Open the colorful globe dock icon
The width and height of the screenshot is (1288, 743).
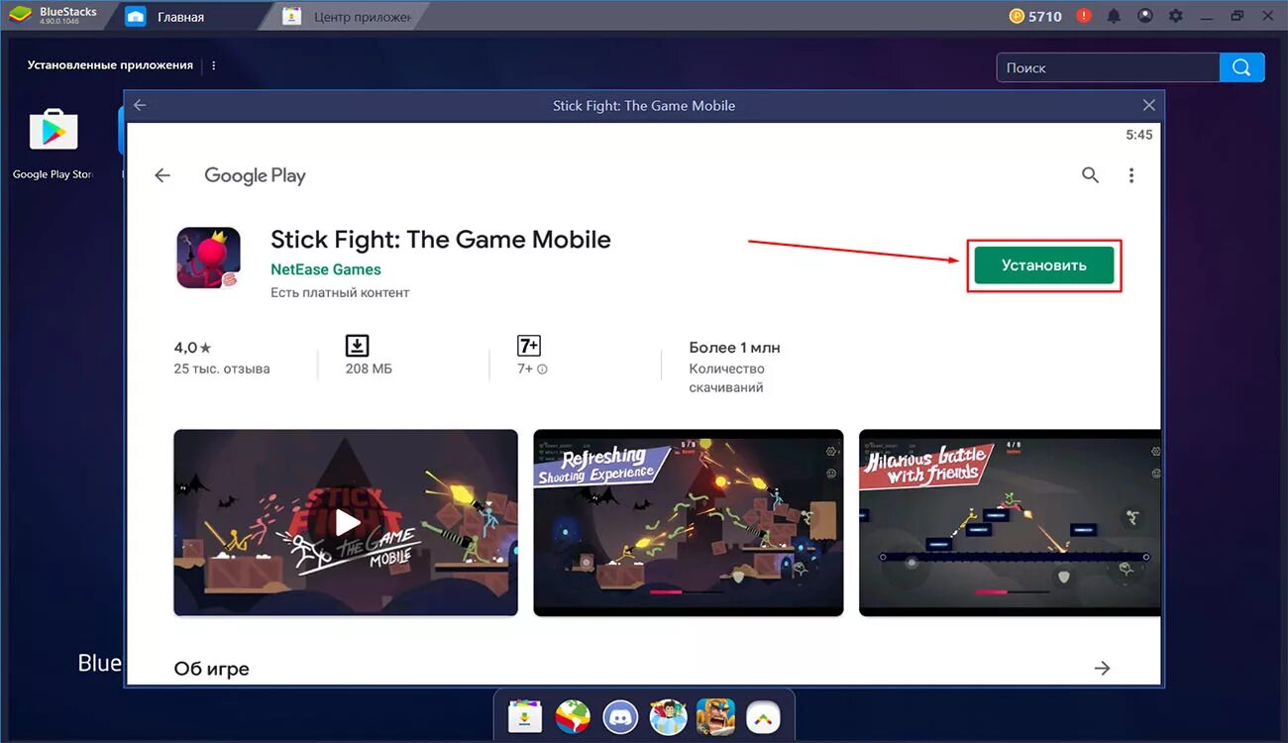click(x=572, y=715)
